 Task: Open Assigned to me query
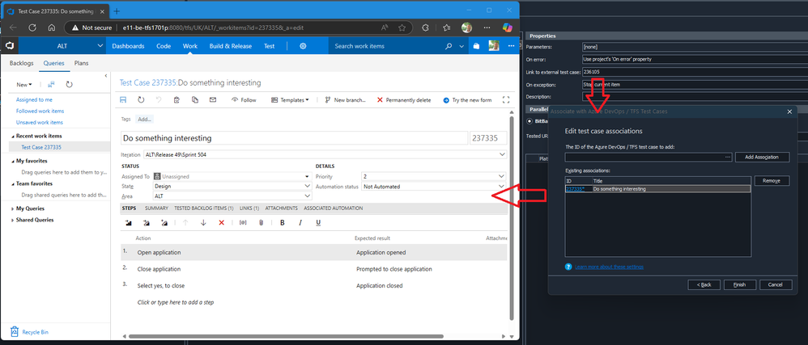point(34,99)
